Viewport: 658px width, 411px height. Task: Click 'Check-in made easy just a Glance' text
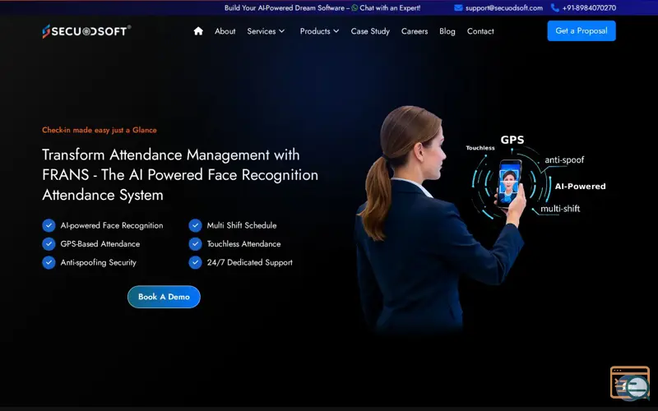point(100,130)
